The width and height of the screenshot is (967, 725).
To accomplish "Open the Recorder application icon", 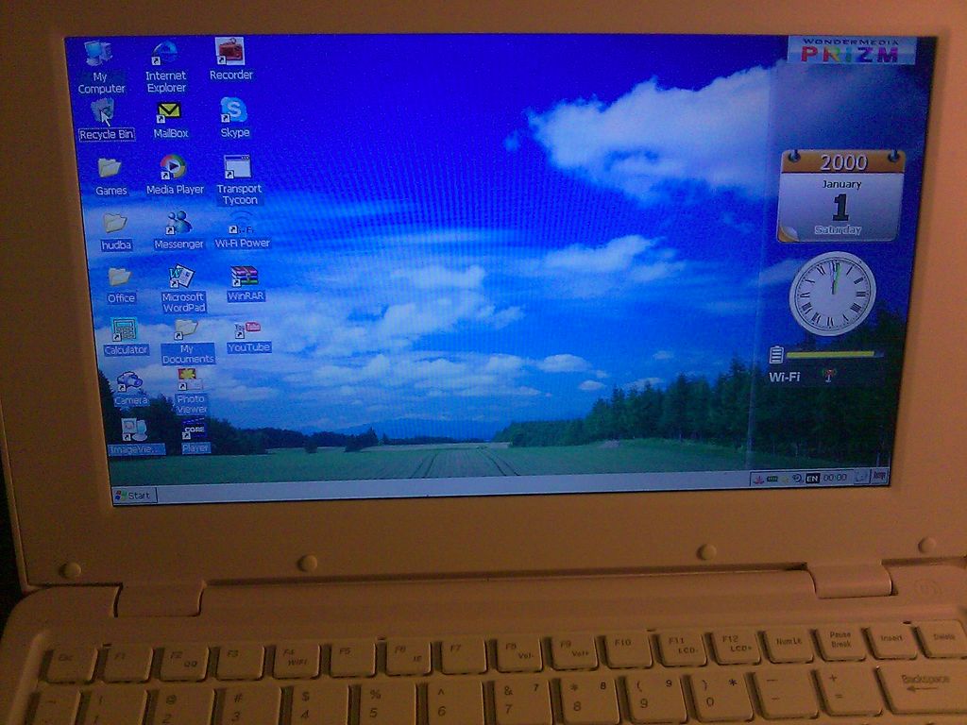I will point(229,51).
